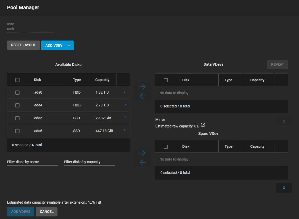Click the Filter disks by capacity field
The image size is (299, 219).
[x=89, y=162]
